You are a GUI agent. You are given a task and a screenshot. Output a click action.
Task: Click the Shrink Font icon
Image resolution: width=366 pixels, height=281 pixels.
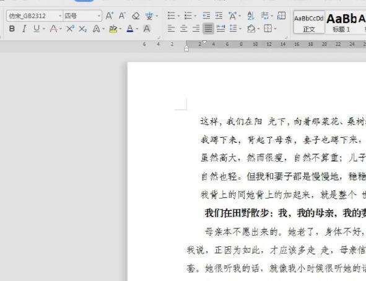point(123,16)
